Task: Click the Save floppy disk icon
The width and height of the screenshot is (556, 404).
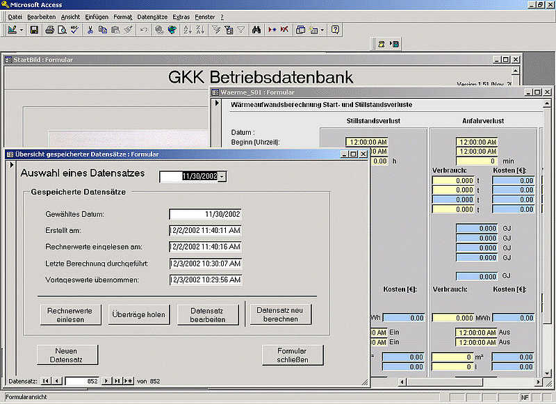Action: pos(34,30)
